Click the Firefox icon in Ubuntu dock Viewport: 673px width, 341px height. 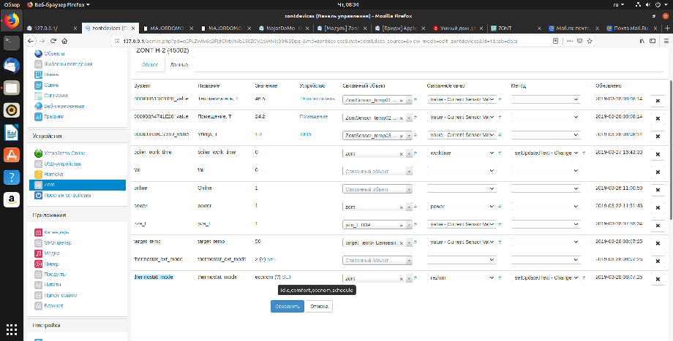coord(11,22)
